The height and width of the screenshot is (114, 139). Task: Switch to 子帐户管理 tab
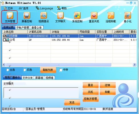[x=23, y=27]
